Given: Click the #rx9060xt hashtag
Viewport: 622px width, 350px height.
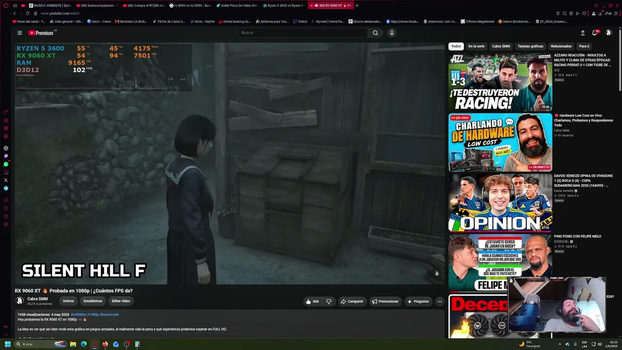Looking at the screenshot, I should pyautogui.click(x=78, y=315).
